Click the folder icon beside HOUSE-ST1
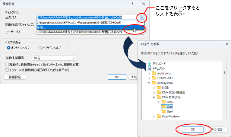Viewport: 231px width, 137px height. (154, 78)
